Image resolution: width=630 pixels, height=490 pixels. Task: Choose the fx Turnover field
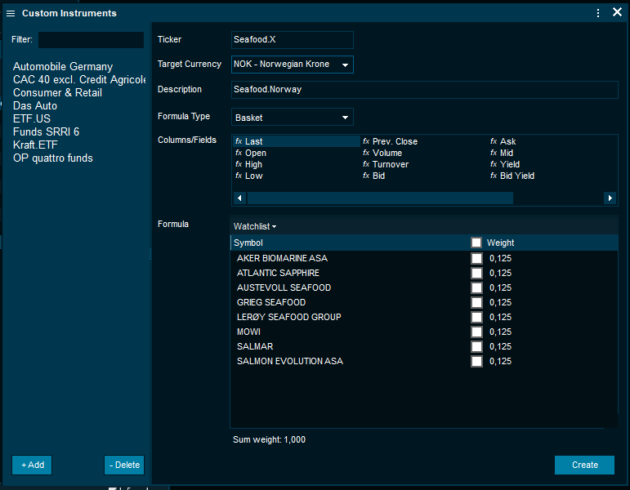[390, 164]
